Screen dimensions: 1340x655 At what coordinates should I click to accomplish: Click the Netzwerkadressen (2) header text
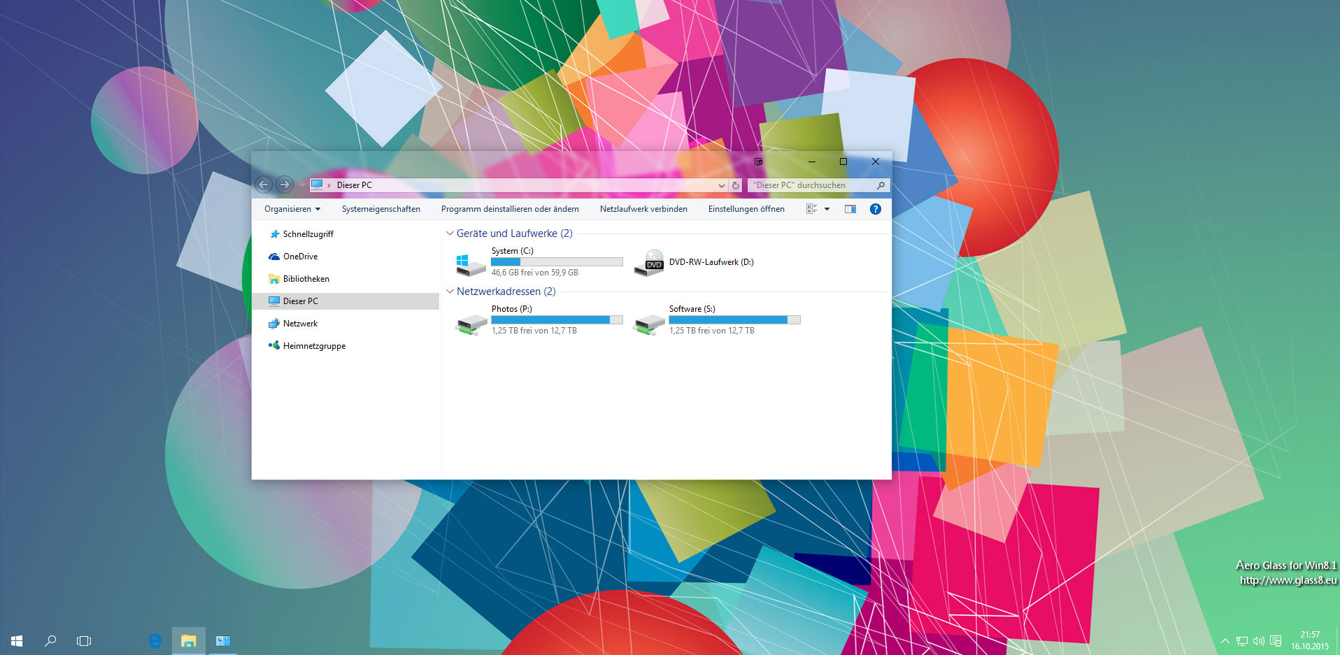(506, 291)
